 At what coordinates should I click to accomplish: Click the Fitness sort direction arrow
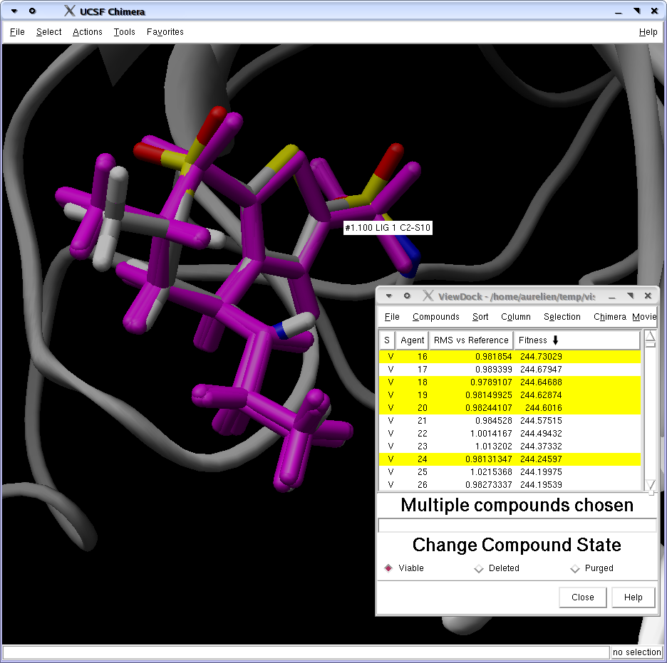point(555,340)
